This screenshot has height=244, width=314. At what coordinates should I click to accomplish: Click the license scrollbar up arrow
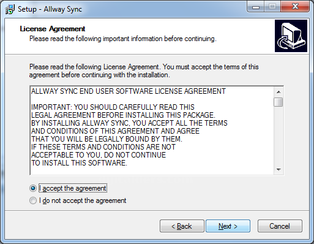(278, 92)
